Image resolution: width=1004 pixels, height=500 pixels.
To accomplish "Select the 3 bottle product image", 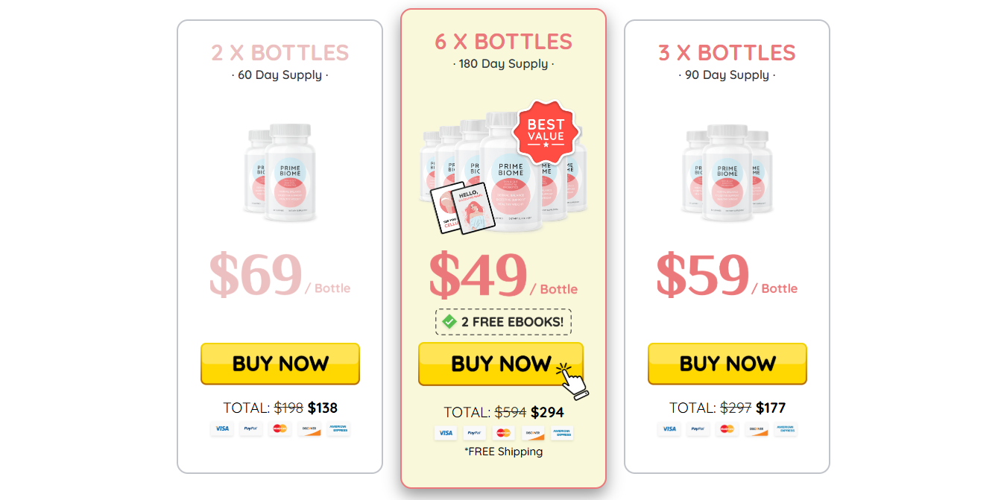I will (727, 173).
